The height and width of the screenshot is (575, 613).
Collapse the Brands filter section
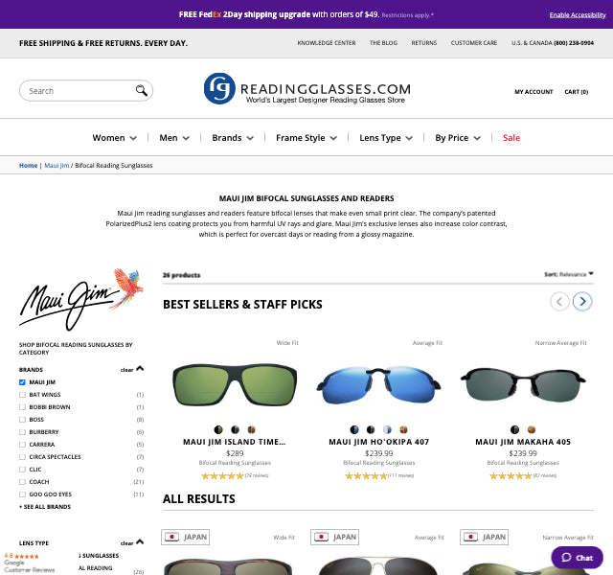[x=140, y=368]
